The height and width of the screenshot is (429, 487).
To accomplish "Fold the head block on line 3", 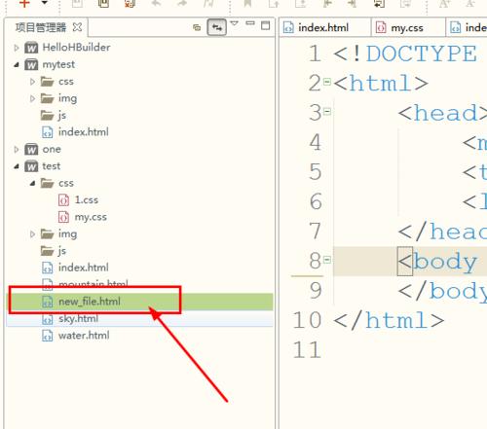I will click(327, 112).
